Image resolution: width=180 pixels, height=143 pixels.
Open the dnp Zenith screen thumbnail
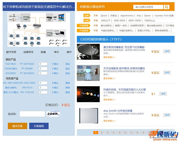(88, 115)
